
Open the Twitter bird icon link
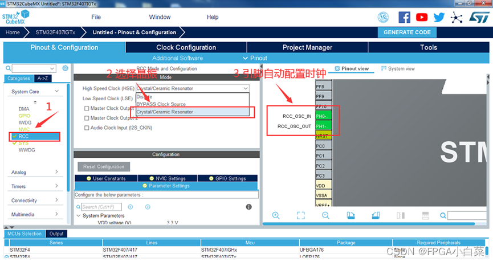[x=439, y=17]
